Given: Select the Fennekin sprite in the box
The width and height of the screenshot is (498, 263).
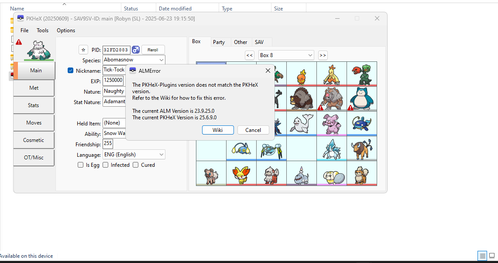Looking at the screenshot, I should click(241, 173).
